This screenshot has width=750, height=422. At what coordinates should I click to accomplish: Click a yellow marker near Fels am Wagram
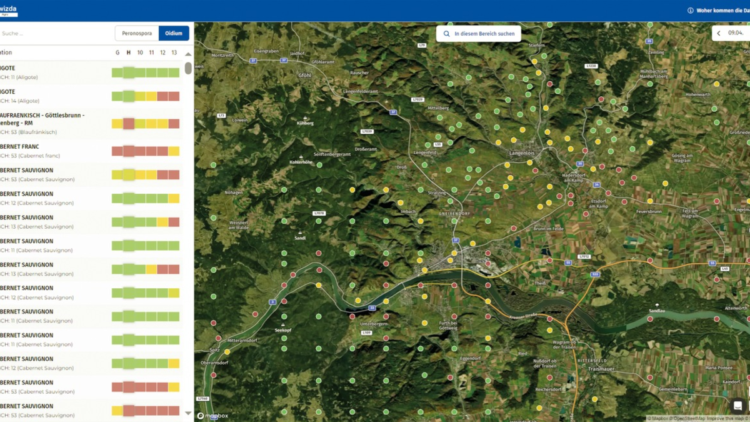pyautogui.click(x=665, y=183)
